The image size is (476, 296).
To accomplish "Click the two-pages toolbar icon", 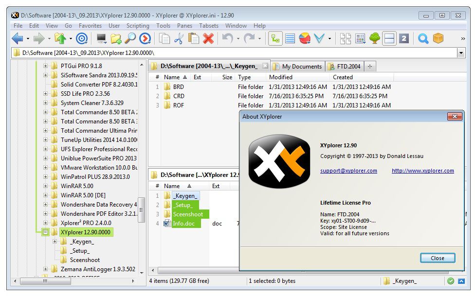I will (x=346, y=38).
